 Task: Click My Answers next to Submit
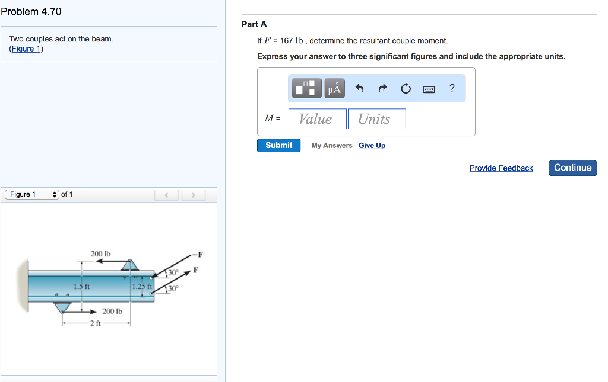(331, 145)
